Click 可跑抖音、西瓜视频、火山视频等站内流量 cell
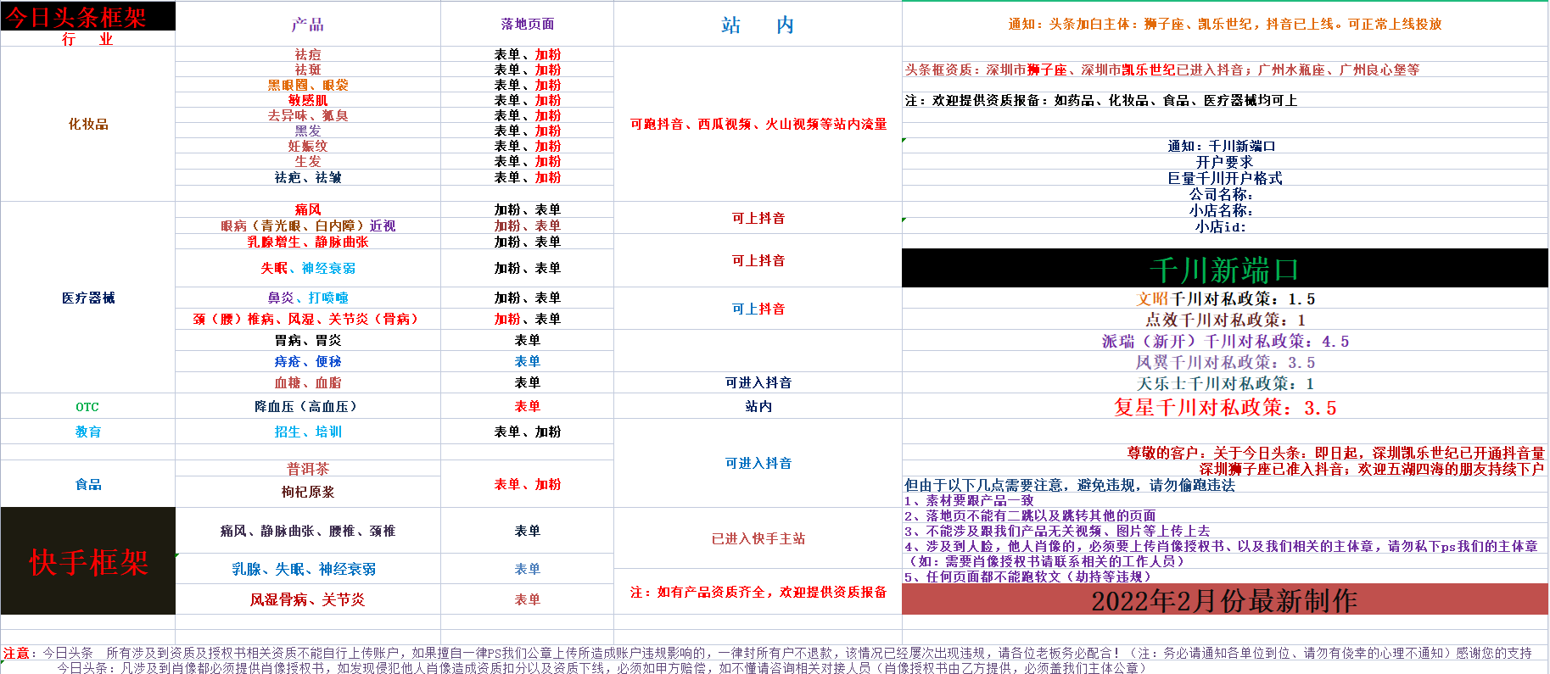The image size is (1550, 674). [x=758, y=124]
